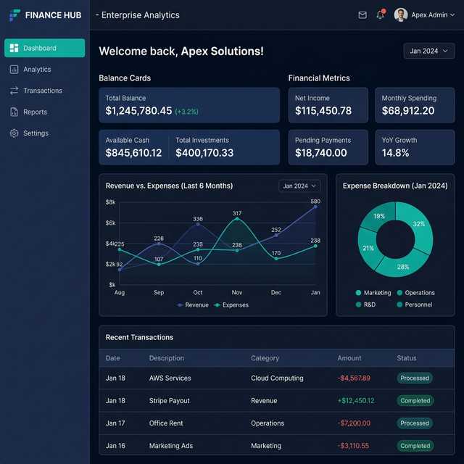This screenshot has width=464, height=464.
Task: Click the 32% donut chart segment
Action: click(420, 225)
